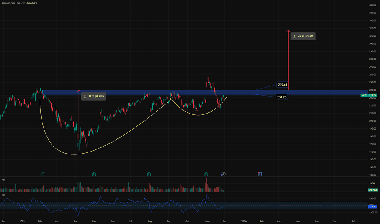Click the green earnings marker near August
380x224 pixels.
pyautogui.click(x=149, y=174)
